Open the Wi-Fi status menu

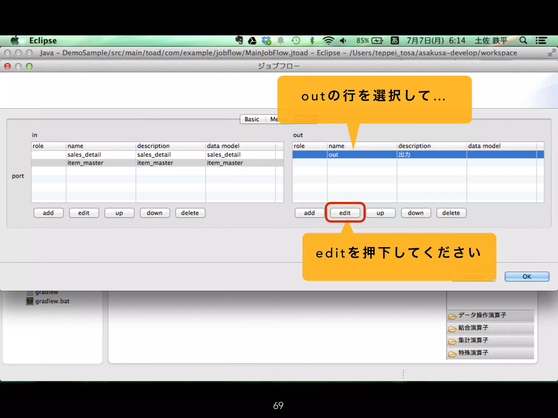click(x=328, y=41)
